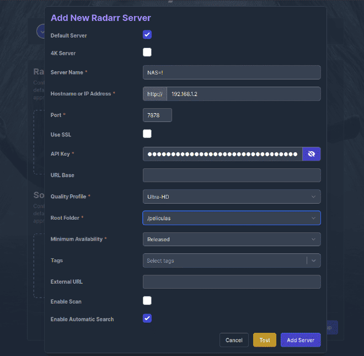Click the API Key label
The width and height of the screenshot is (364, 356).
pyautogui.click(x=60, y=154)
